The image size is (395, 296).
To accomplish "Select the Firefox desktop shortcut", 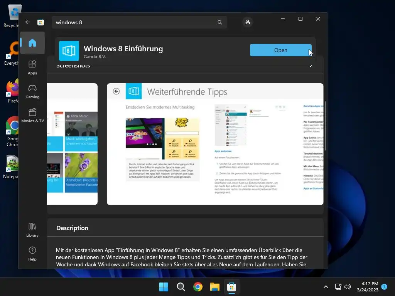I will click(x=12, y=91).
